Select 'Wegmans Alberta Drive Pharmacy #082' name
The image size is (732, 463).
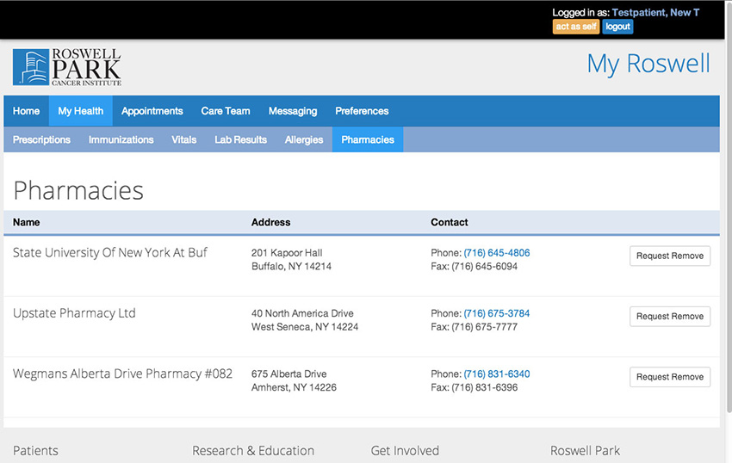coord(122,373)
